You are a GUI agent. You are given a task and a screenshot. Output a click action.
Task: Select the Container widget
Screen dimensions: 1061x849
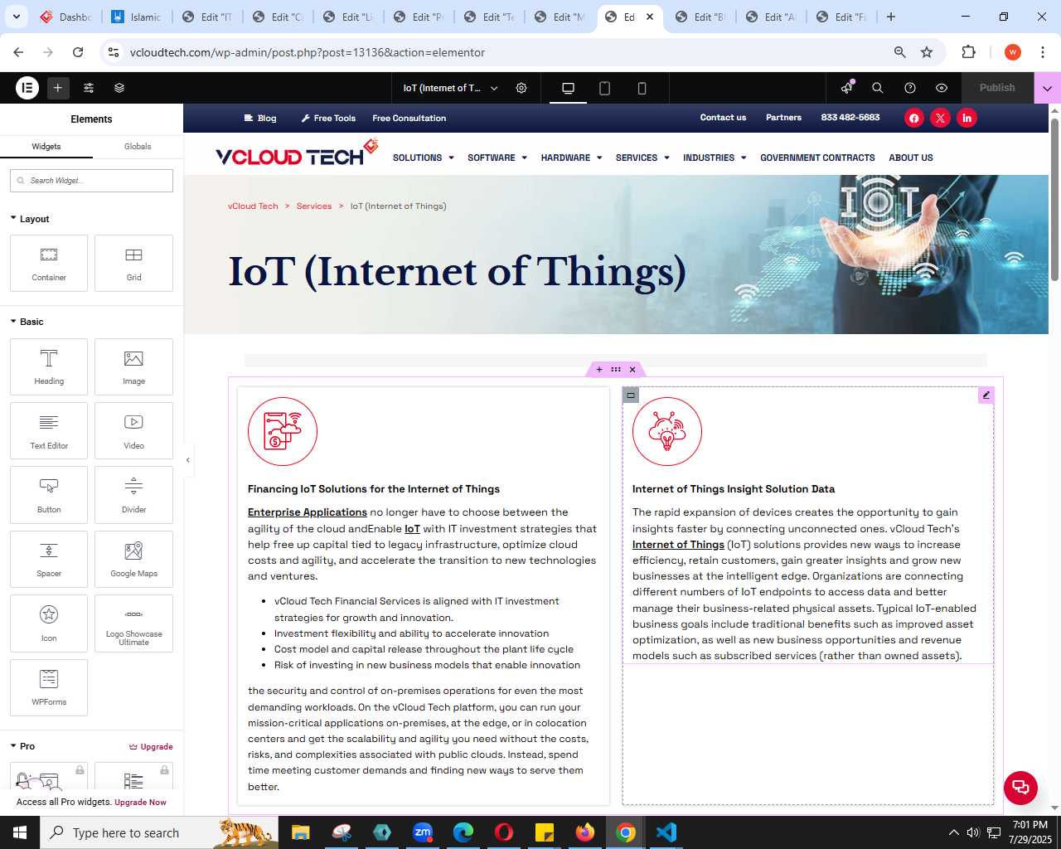(49, 264)
